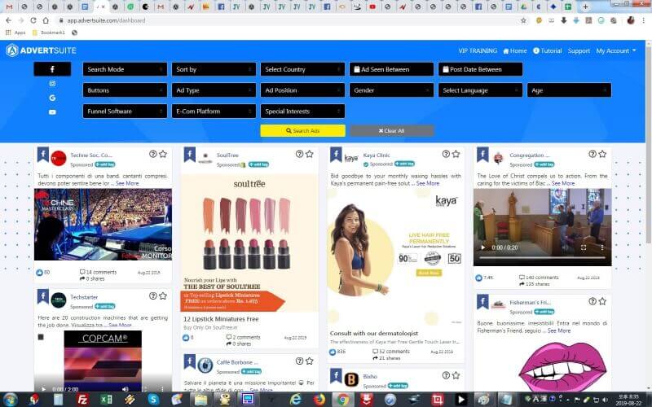Click See More on Congregation ad

pyautogui.click(x=563, y=183)
